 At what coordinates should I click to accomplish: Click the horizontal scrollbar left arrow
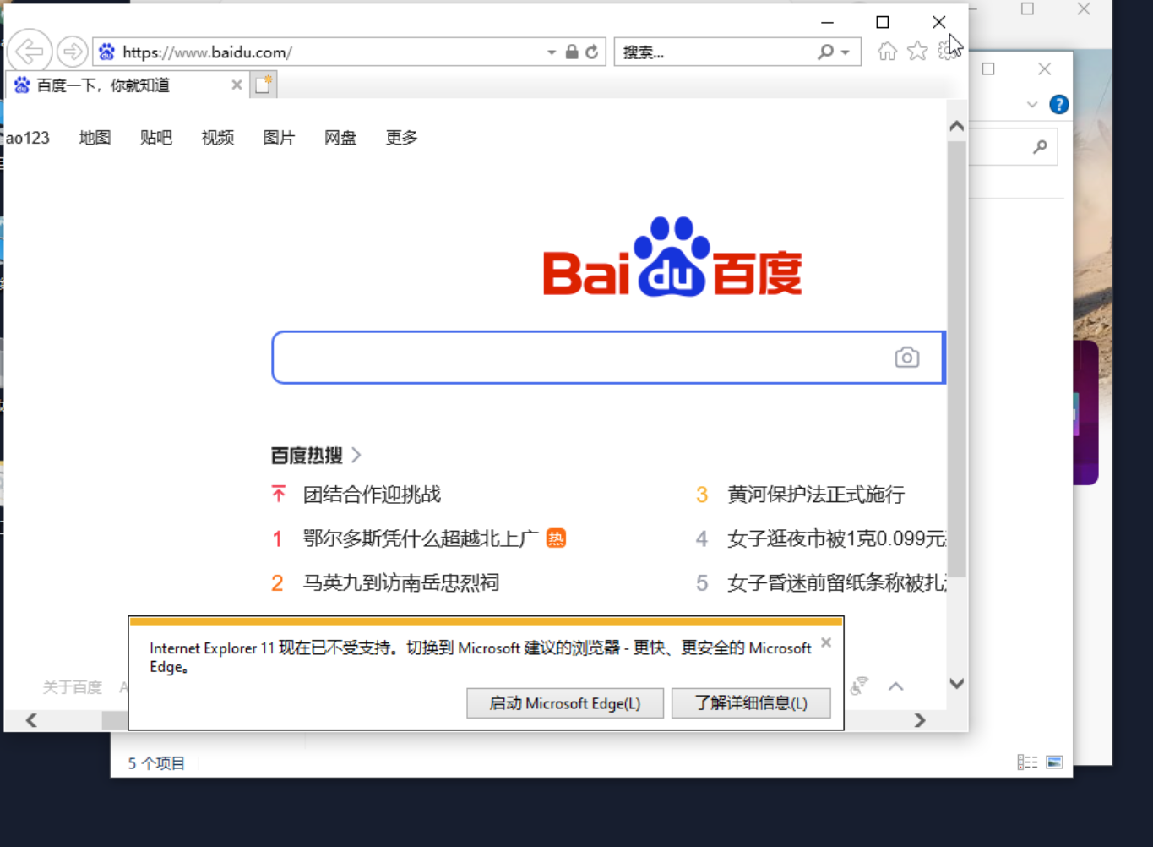(31, 720)
